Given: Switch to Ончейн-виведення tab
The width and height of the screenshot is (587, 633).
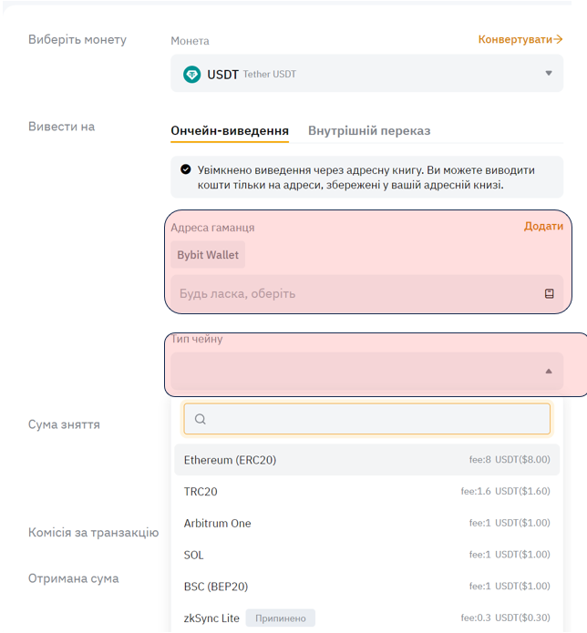Looking at the screenshot, I should [230, 130].
